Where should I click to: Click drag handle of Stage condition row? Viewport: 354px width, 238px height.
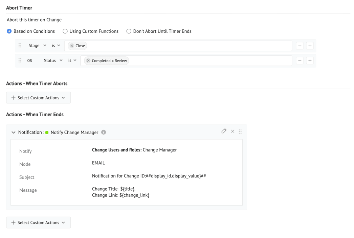[x=20, y=46]
